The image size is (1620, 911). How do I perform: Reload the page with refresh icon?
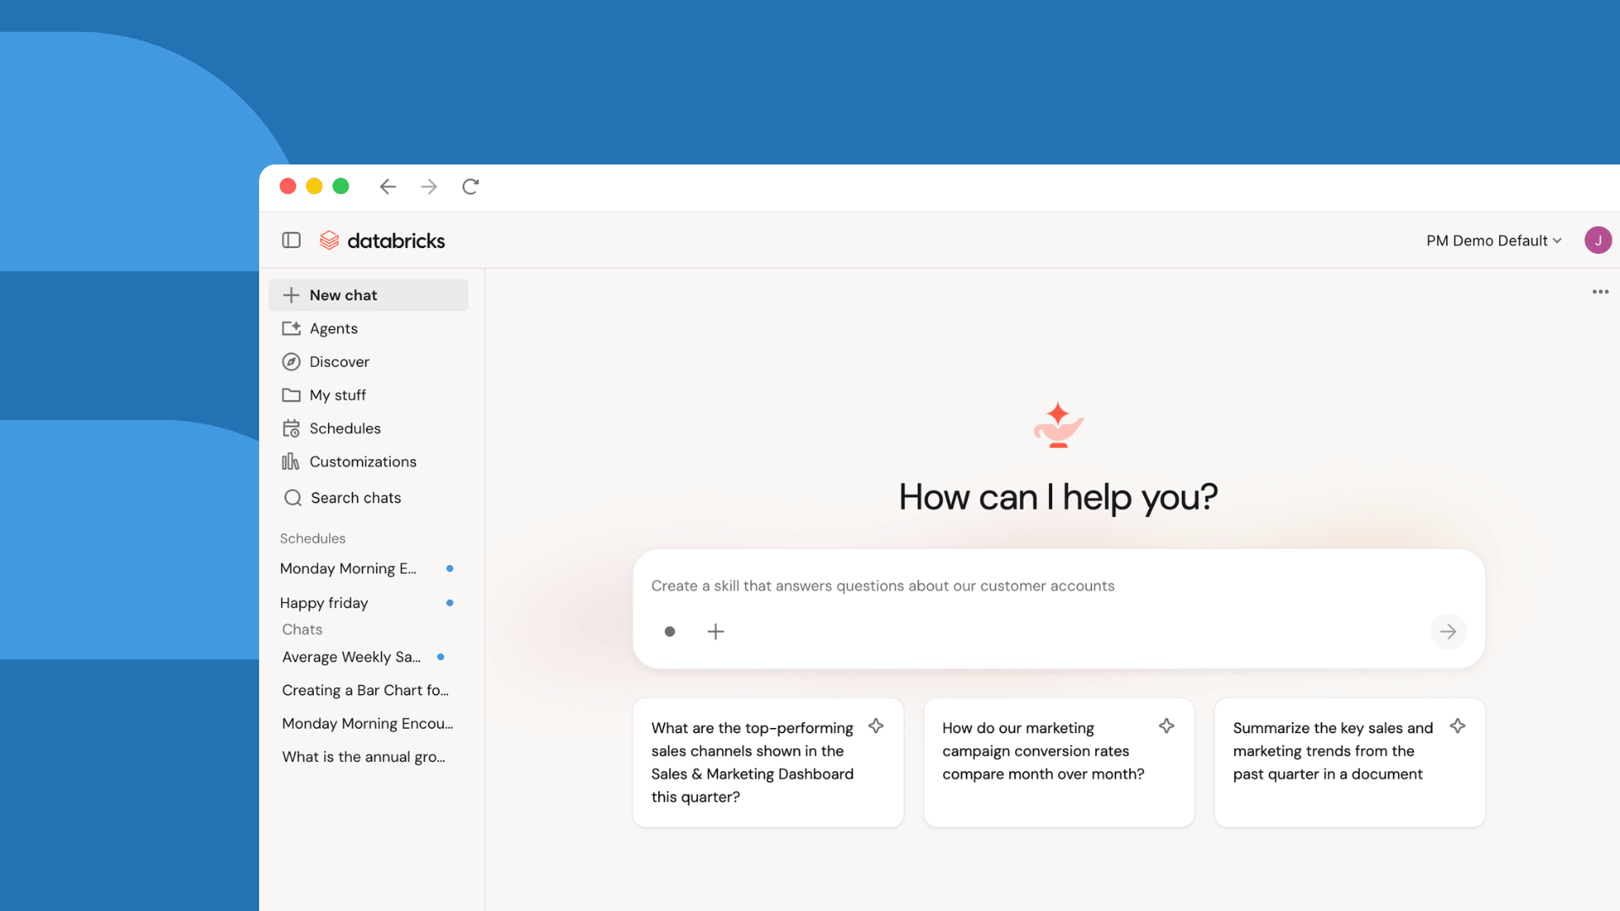click(471, 186)
